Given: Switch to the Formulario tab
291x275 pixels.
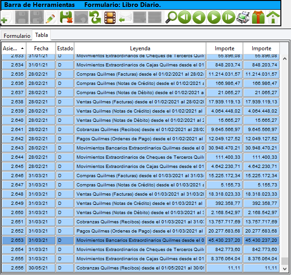Looking at the screenshot, I should (17, 36).
